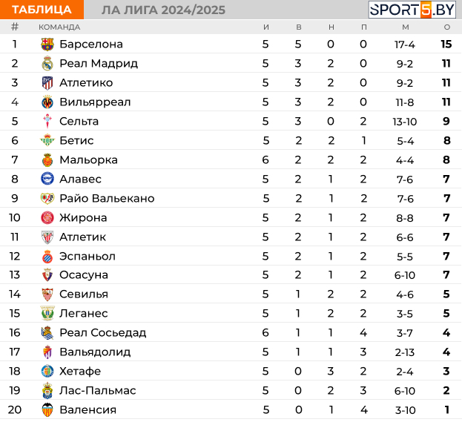Click the Real Sociedad crest

47,333
